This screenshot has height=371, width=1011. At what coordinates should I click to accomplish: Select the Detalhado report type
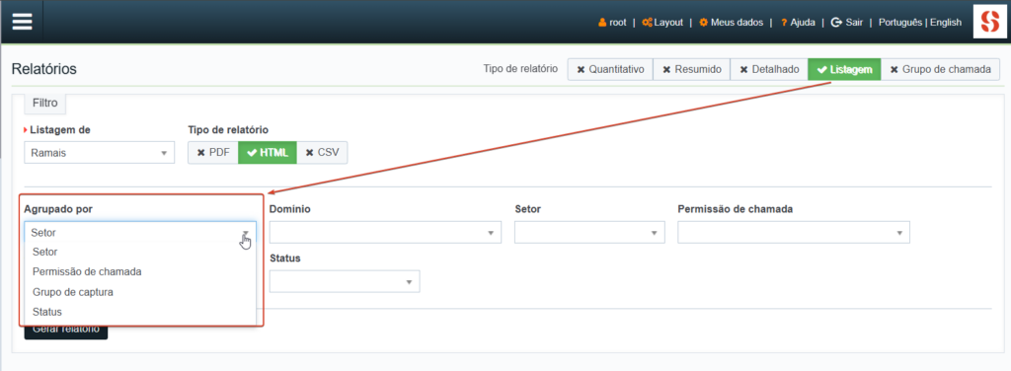click(x=768, y=69)
